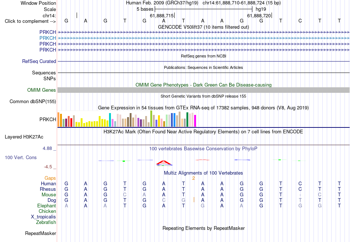Click 'RefSeq genes from NCBI' title
This screenshot has height=242, width=350.
tap(203, 56)
